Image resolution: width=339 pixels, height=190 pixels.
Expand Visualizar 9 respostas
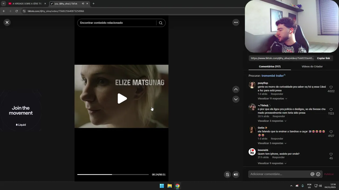tap(272, 163)
